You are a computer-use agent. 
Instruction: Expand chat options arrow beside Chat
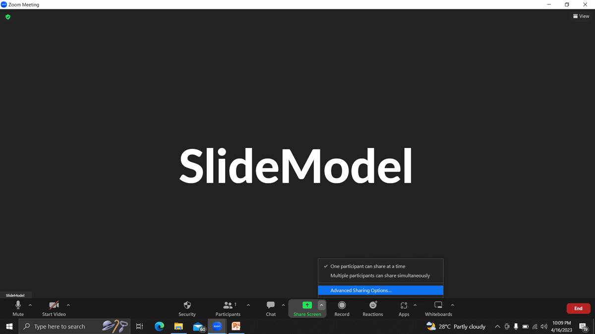[284, 305]
